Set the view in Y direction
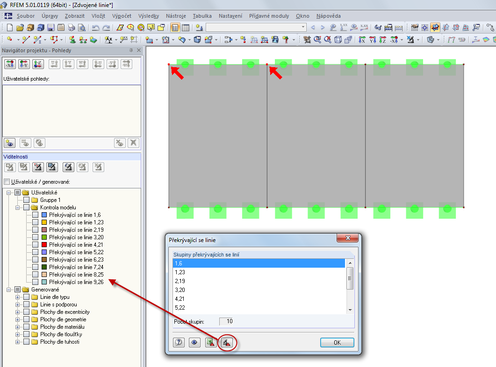This screenshot has width=496, height=367. coord(373,40)
